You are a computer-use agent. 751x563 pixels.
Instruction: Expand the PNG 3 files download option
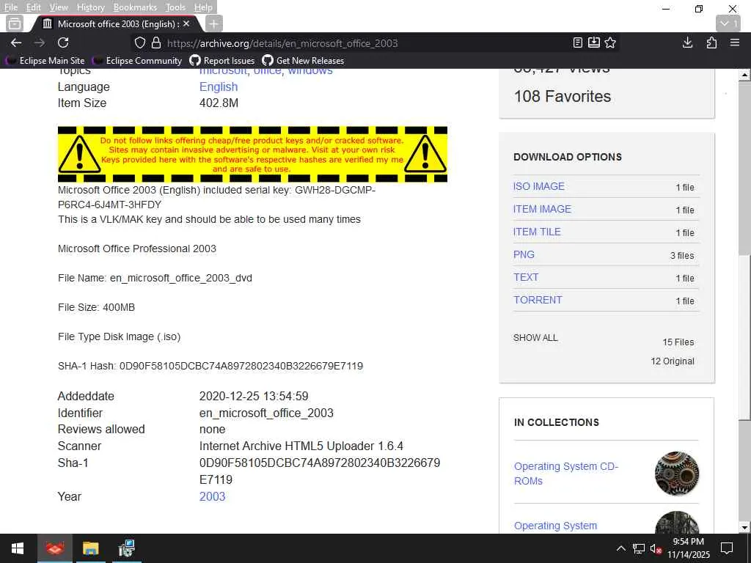(x=524, y=254)
